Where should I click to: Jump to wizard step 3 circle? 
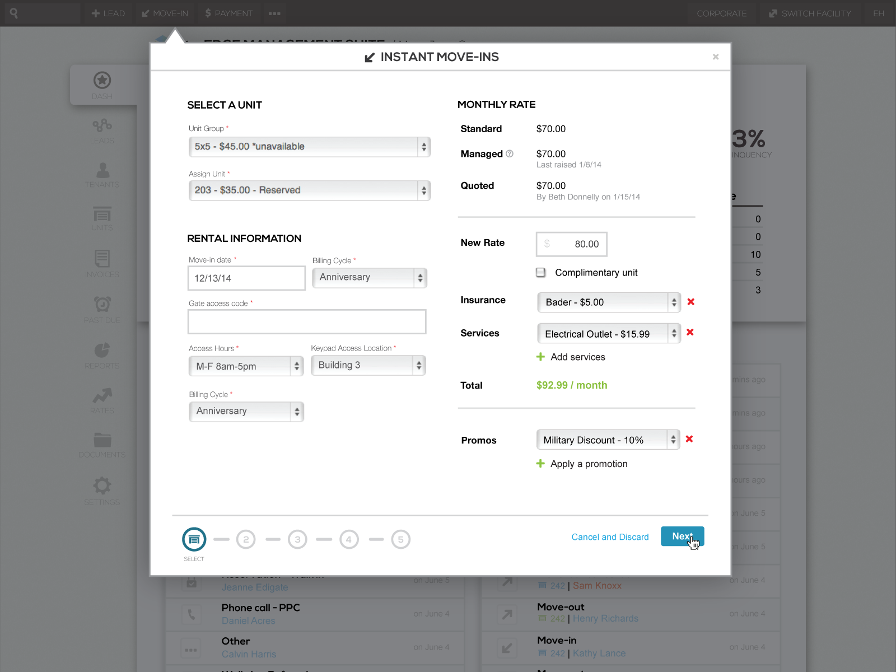297,539
